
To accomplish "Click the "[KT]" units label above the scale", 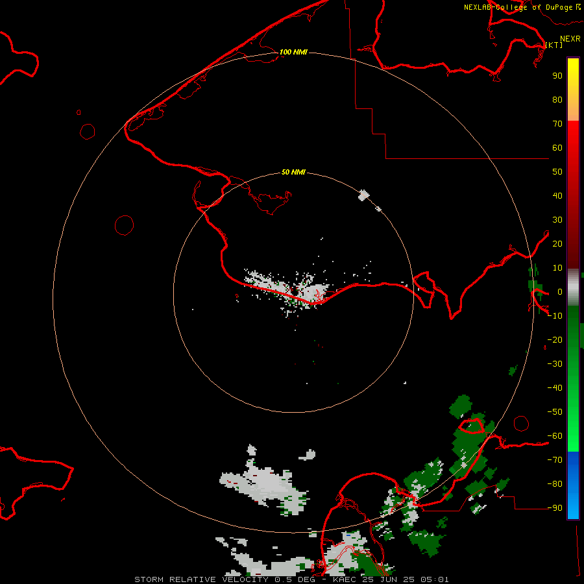I will tap(554, 45).
